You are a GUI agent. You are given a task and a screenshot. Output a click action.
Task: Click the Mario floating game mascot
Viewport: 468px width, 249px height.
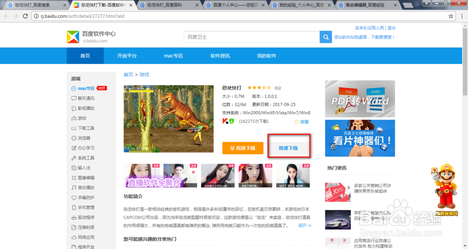[x=446, y=190]
